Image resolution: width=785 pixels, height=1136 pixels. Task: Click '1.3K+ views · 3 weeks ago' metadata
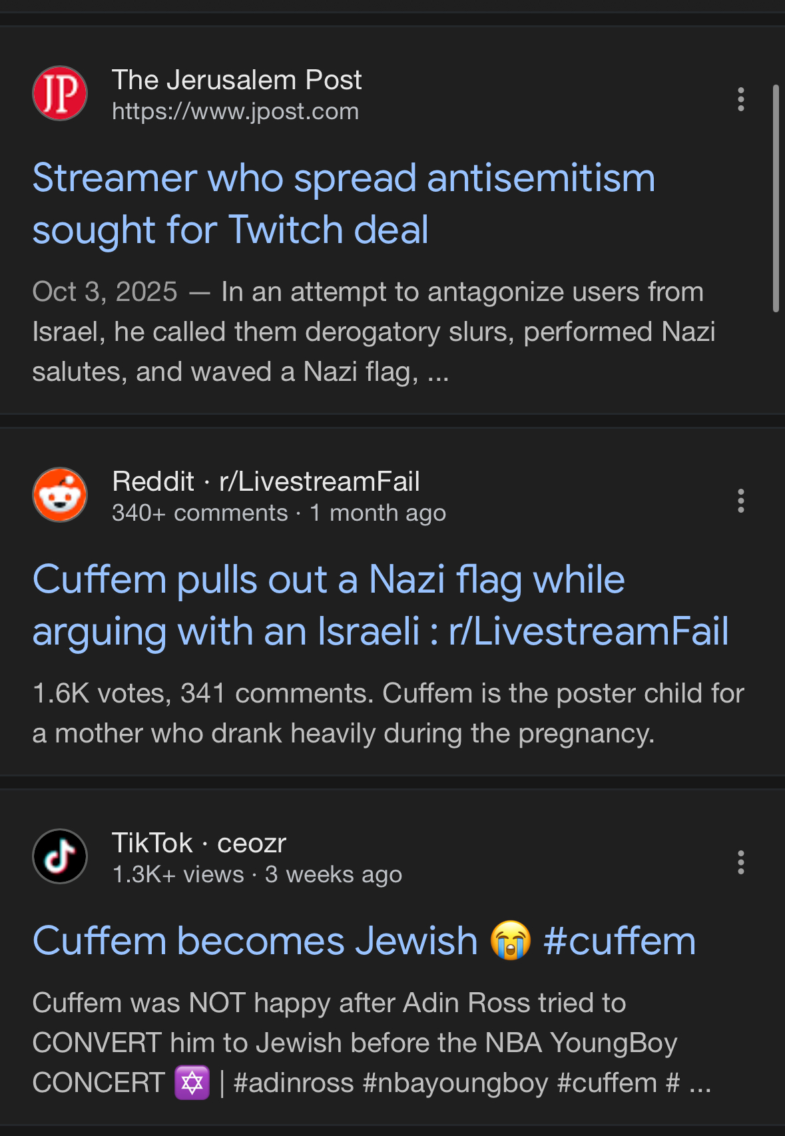click(256, 874)
